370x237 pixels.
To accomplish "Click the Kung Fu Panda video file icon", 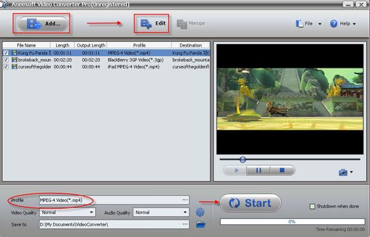I will point(15,53).
